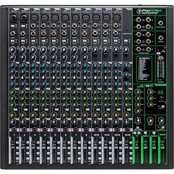Click the Control Room level knob
This screenshot has height=174, width=174.
pos(150,120)
